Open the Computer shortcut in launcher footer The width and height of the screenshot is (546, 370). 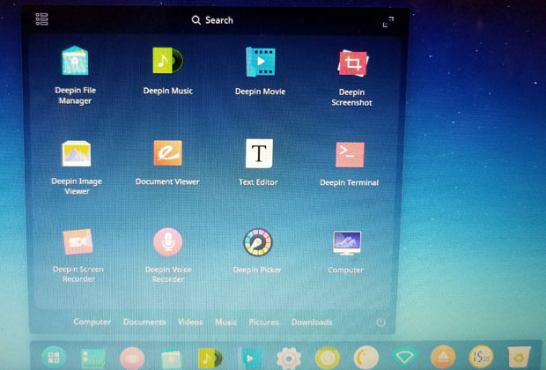pos(92,322)
